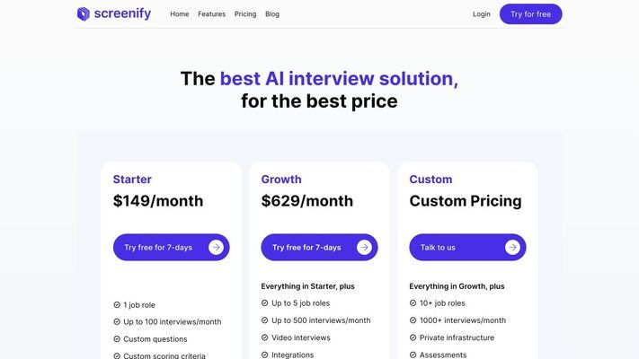Click checkmark beside 10+ job roles
This screenshot has width=639, height=359.
[413, 303]
